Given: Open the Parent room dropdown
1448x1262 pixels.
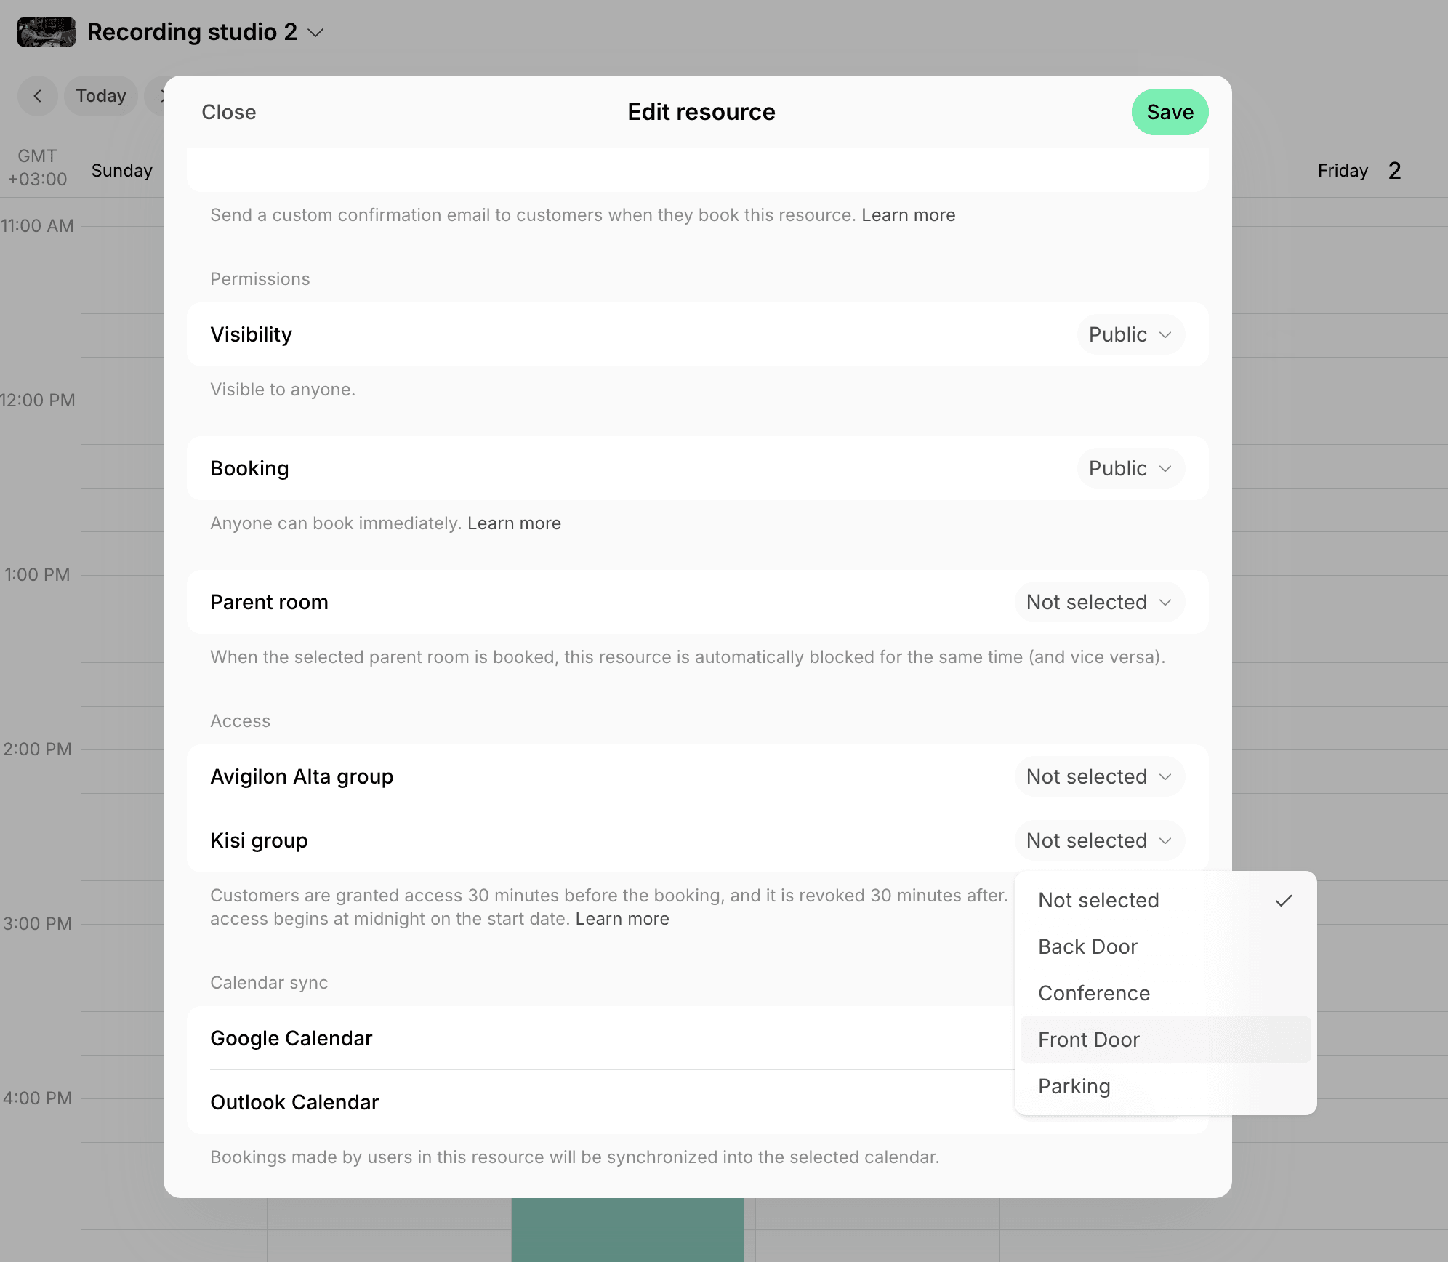Looking at the screenshot, I should pos(1099,602).
